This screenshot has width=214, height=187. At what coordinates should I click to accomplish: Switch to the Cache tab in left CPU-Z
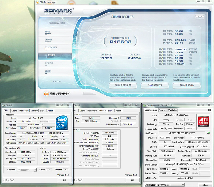14,111
